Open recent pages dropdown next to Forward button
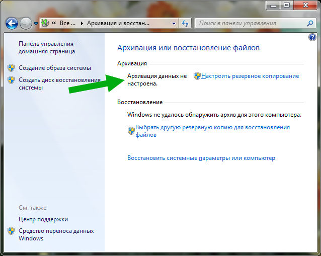 36,24
